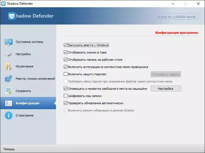205x153 pixels.
Task: Open Состояние системы section
Action: [28, 42]
